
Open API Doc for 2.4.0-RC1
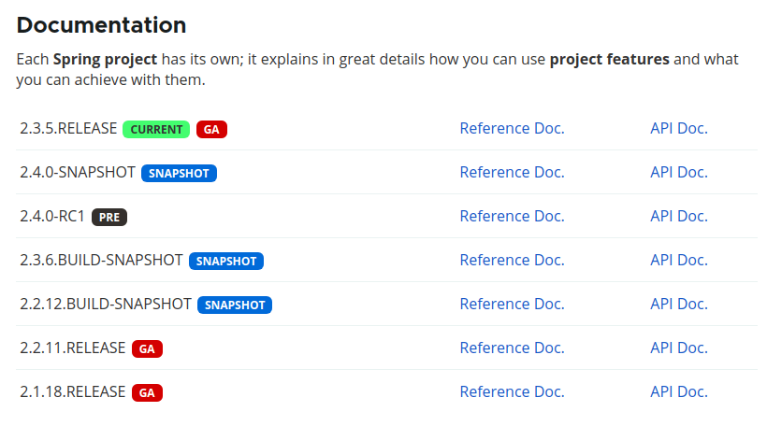(x=679, y=217)
